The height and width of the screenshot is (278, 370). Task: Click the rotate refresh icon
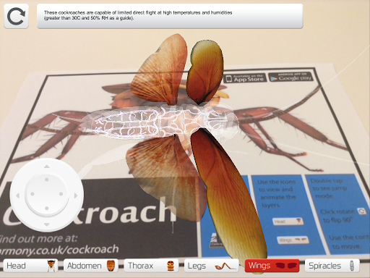click(x=16, y=16)
